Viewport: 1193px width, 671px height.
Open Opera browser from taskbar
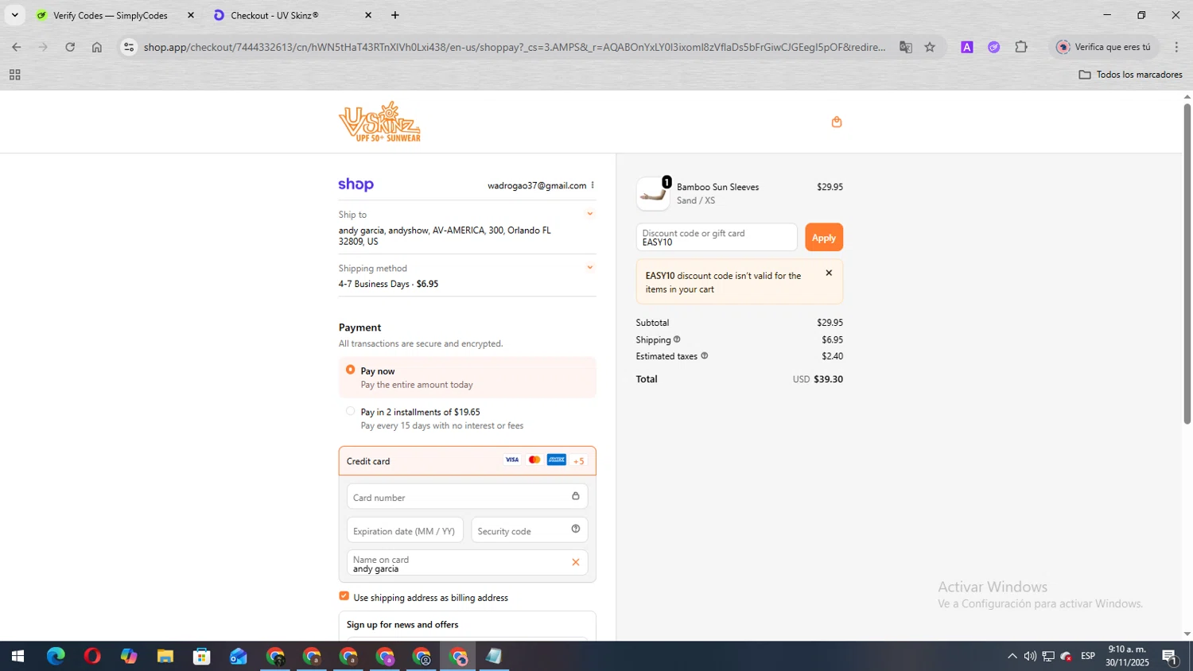[x=92, y=656]
